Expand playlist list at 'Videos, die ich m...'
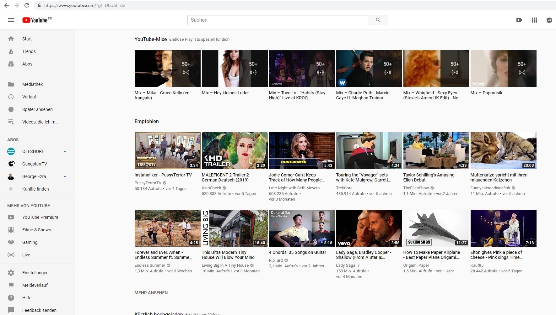The height and width of the screenshot is (315, 556). (x=40, y=122)
